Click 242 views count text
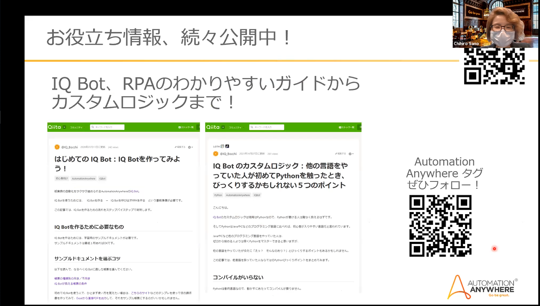This screenshot has height=306, width=540. tap(113, 147)
